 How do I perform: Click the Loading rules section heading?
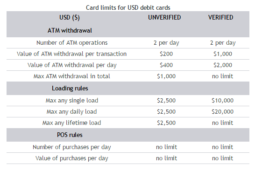tap(70, 88)
